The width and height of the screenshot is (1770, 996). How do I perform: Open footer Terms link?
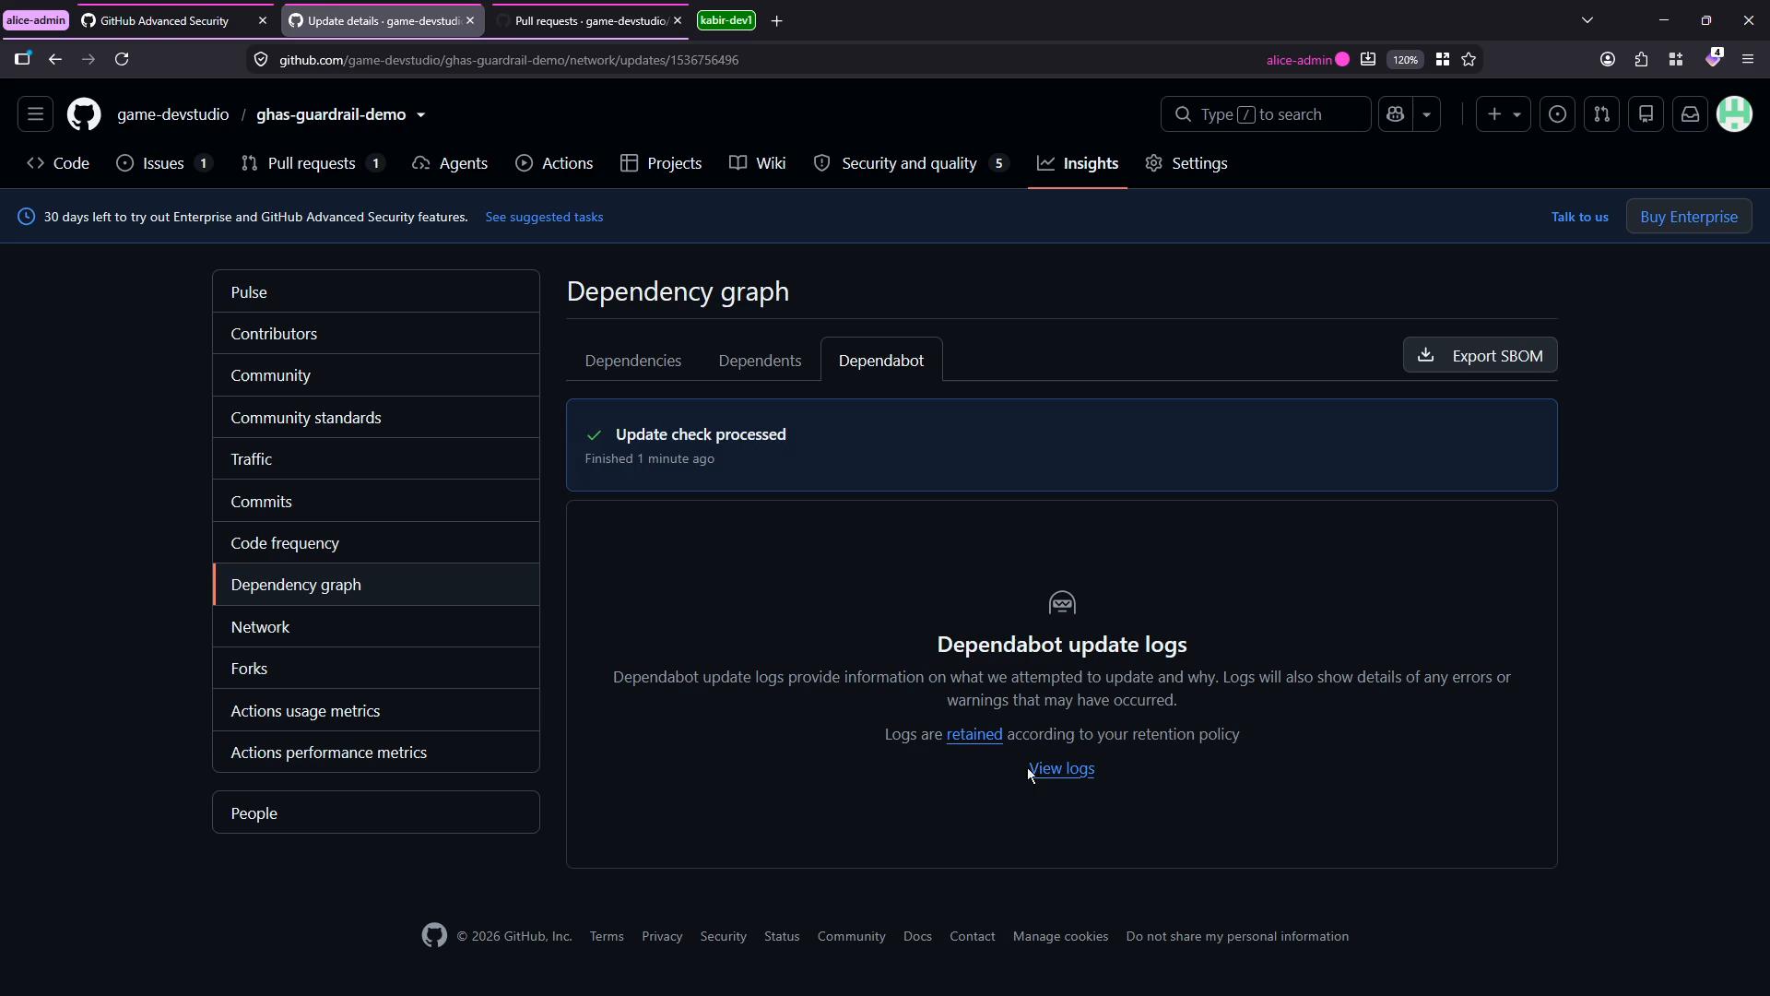[607, 936]
